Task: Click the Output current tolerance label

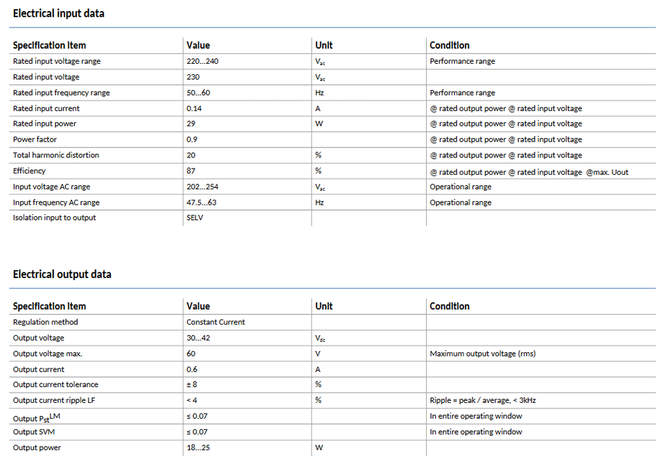Action: (55, 384)
